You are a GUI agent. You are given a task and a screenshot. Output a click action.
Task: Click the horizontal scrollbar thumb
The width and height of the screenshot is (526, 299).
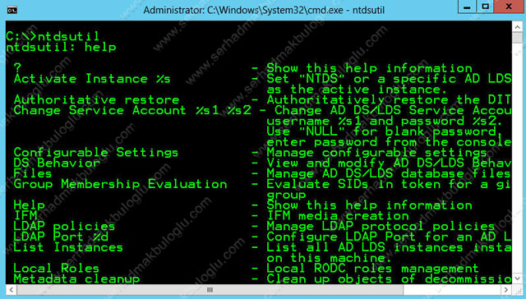point(210,290)
